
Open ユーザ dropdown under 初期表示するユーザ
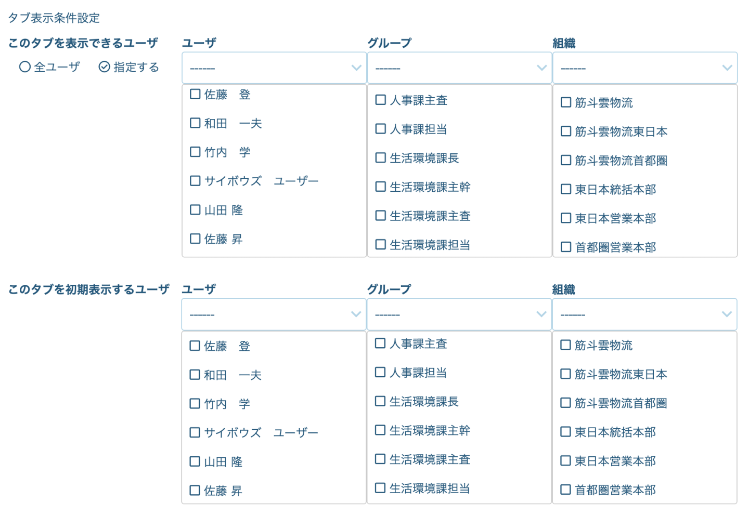274,314
